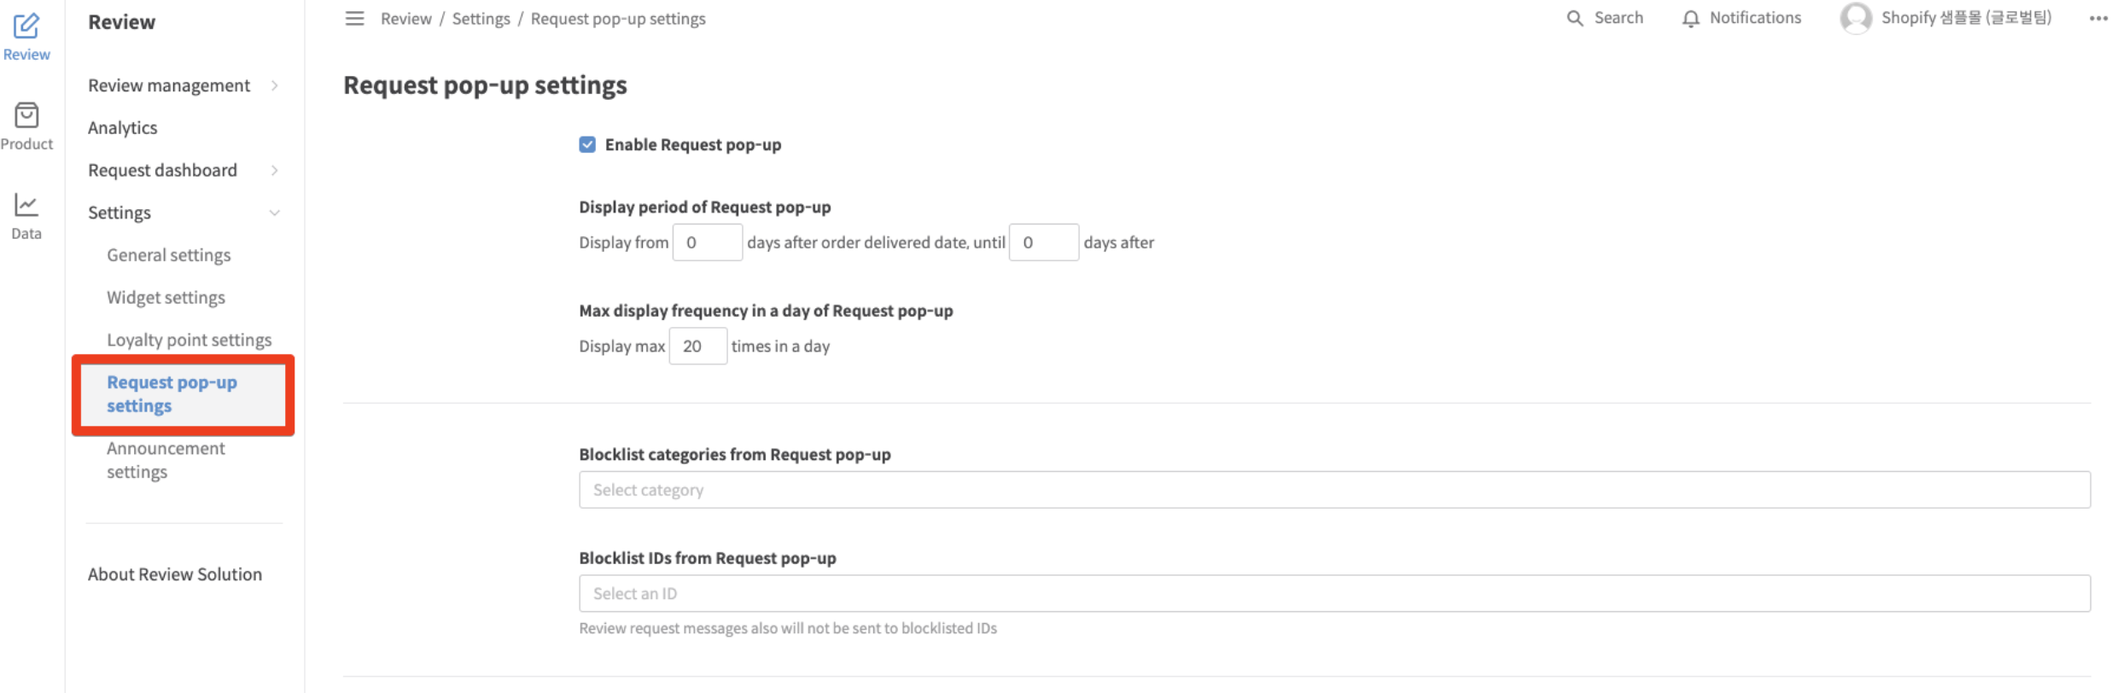Open the Select an ID dropdown
This screenshot has width=2117, height=693.
click(x=1334, y=593)
